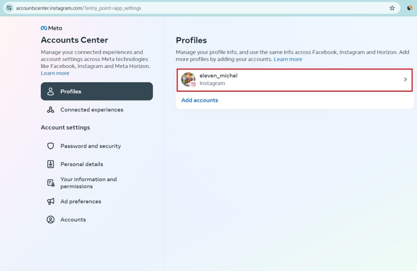Open Learn more in the Profiles description
This screenshot has width=417, height=271.
point(288,59)
